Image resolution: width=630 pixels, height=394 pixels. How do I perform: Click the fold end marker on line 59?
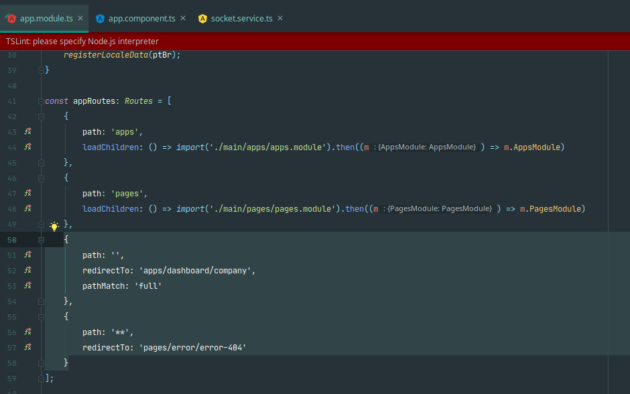point(41,379)
